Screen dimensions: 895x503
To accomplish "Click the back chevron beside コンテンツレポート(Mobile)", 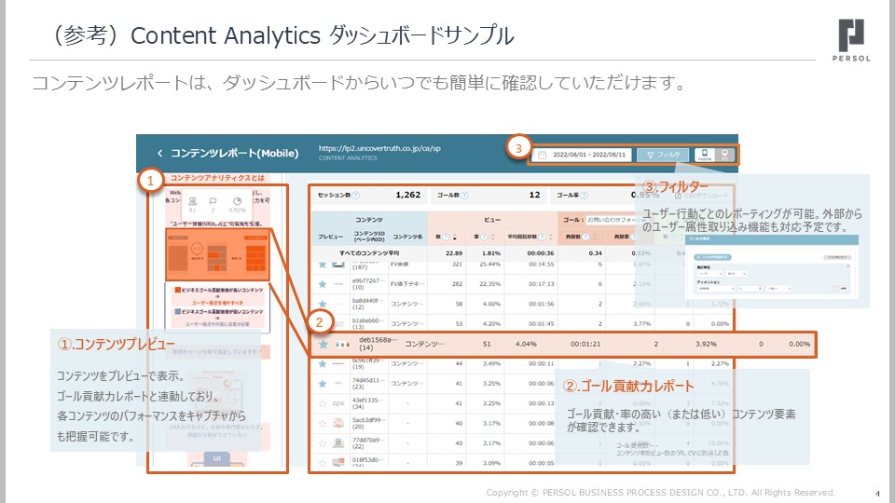I will click(159, 153).
